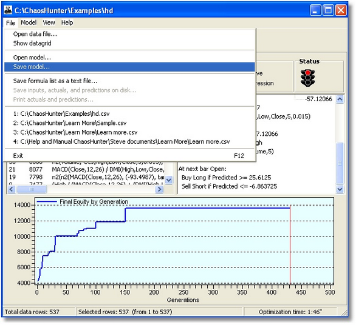Click formula list horizontal scroll left arrow
This screenshot has width=356, height=325.
pos(12,189)
